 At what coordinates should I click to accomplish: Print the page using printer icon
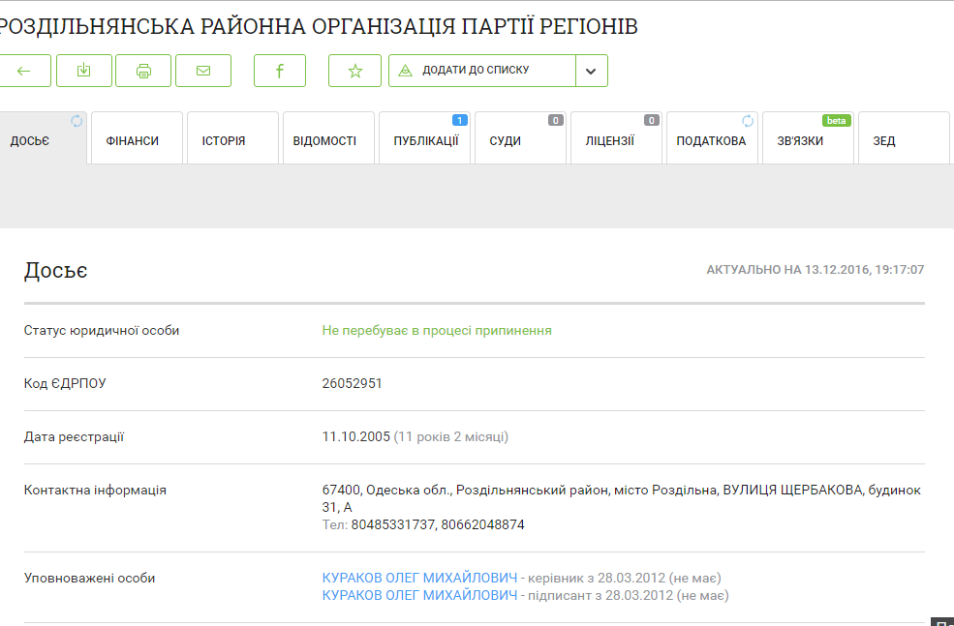pyautogui.click(x=143, y=71)
